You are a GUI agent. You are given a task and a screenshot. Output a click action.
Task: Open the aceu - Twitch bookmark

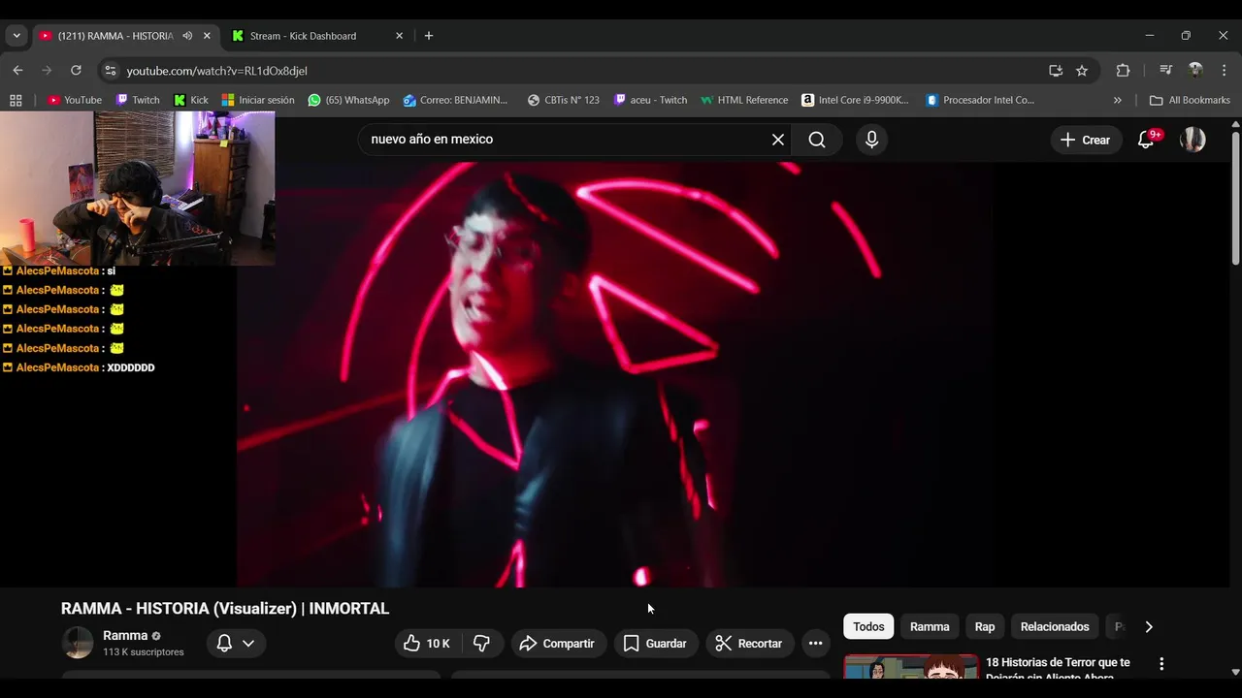click(x=651, y=100)
